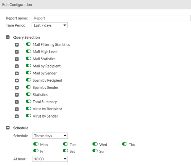The image size is (191, 166).
Task: Expand the Mail High Level plus icon
Action: tap(17, 52)
